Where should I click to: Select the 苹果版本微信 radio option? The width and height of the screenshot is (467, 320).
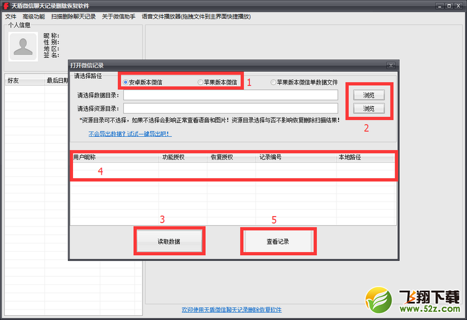click(x=217, y=82)
